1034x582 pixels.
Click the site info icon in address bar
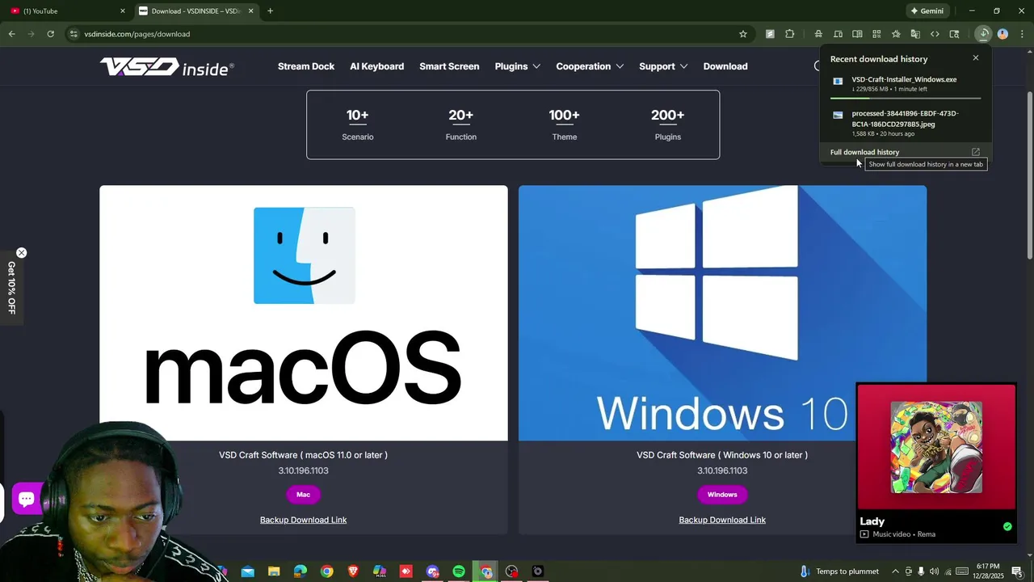[x=74, y=34]
